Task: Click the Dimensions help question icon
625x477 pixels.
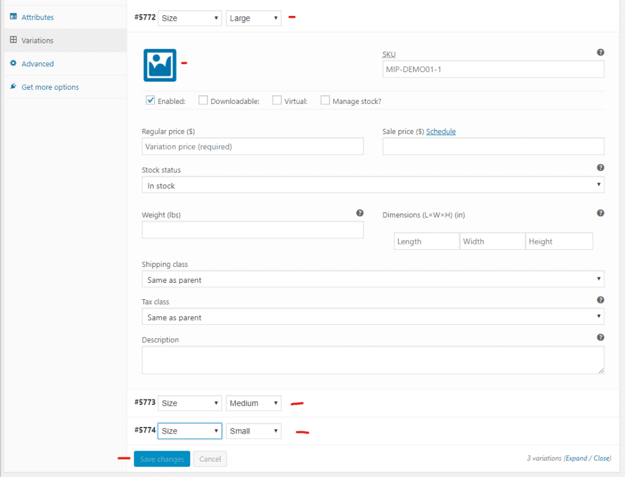Action: coord(601,213)
